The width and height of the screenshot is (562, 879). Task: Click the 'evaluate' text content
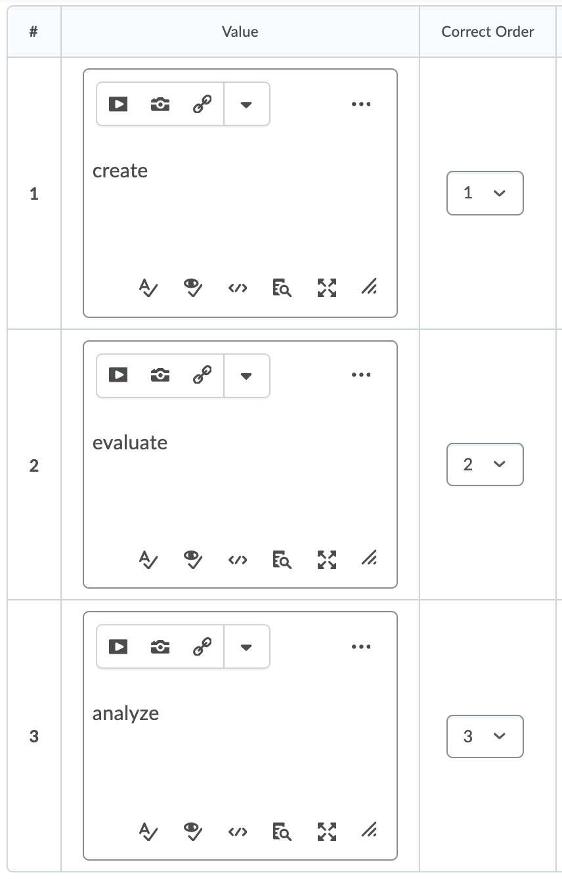point(130,442)
